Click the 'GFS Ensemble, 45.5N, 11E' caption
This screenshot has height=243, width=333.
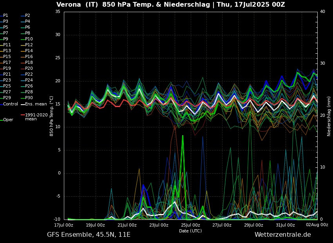coord(89,235)
